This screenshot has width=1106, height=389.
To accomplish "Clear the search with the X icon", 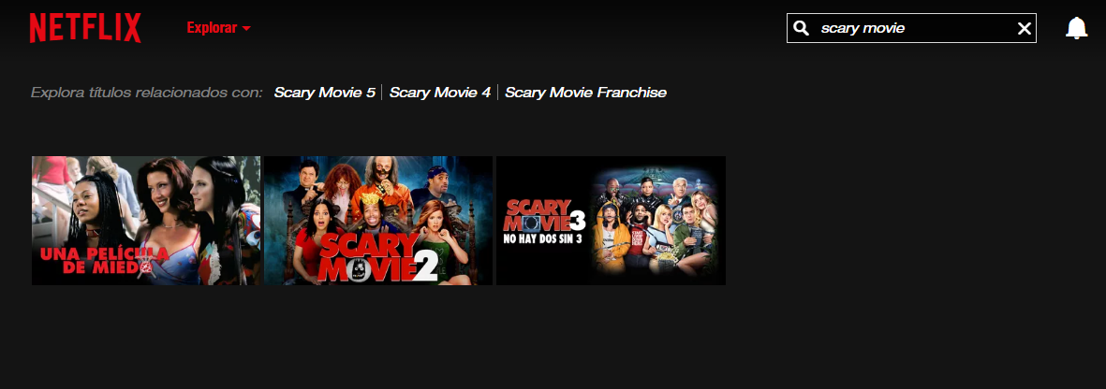I will [1025, 28].
